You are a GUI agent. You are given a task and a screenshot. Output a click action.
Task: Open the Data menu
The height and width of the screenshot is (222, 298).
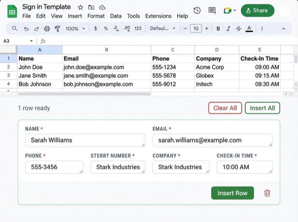pyautogui.click(x=116, y=16)
